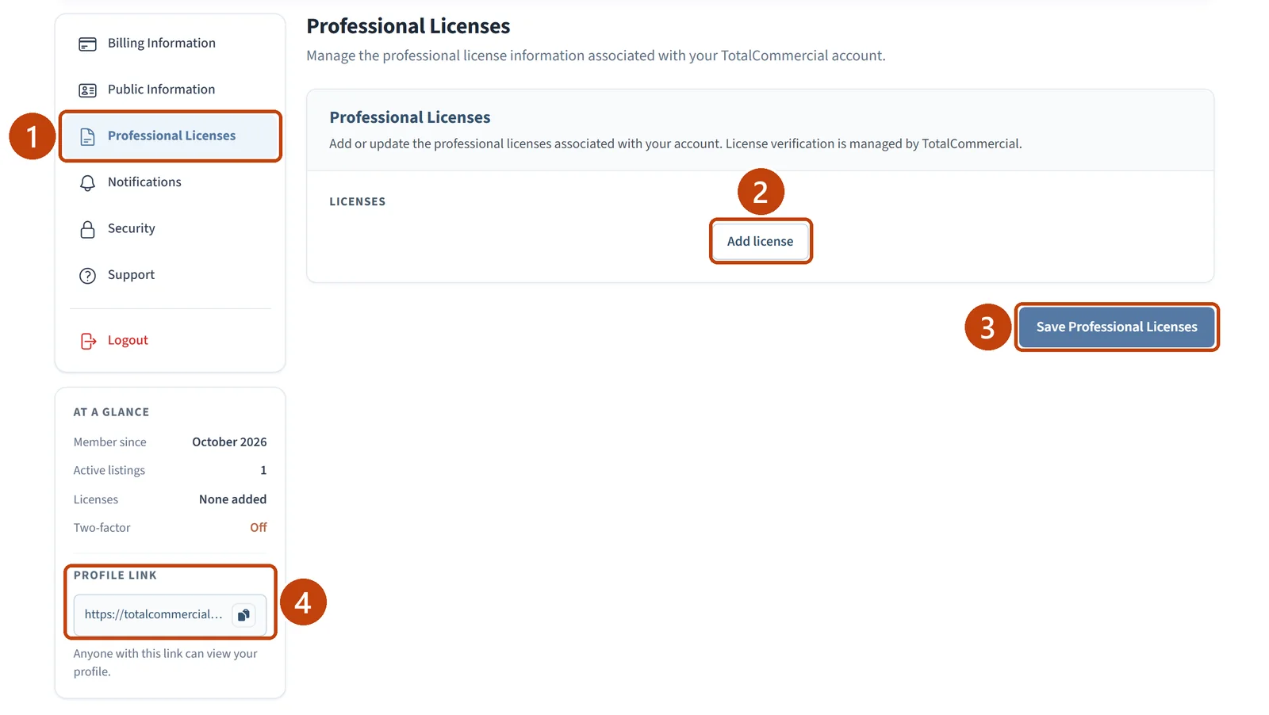The width and height of the screenshot is (1269, 715).
Task: Click the Add license button
Action: [x=760, y=241]
